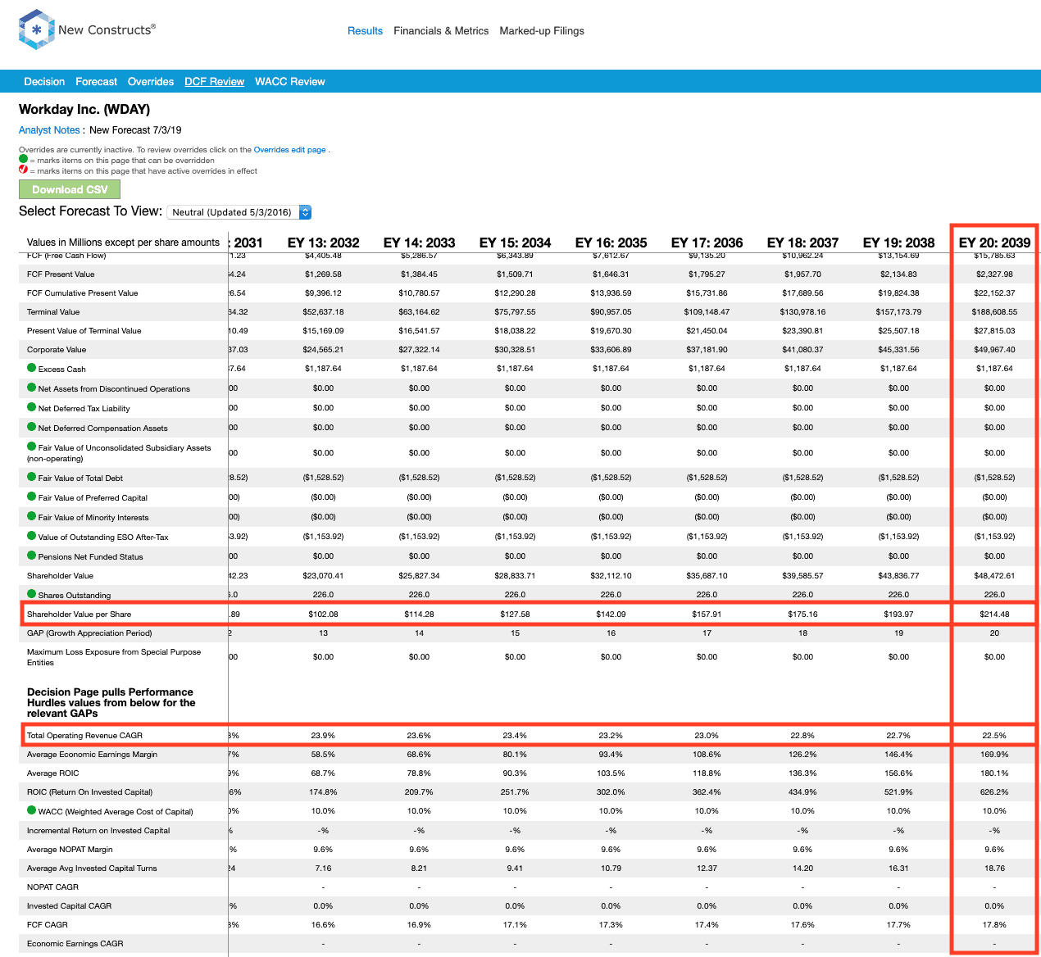1041x957 pixels.
Task: Click green dot for Net Deferred Compensation Assets
Action: [32, 427]
